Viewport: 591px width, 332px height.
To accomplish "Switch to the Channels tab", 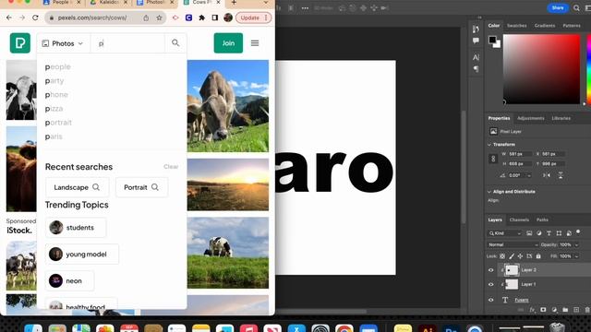I will pos(519,219).
